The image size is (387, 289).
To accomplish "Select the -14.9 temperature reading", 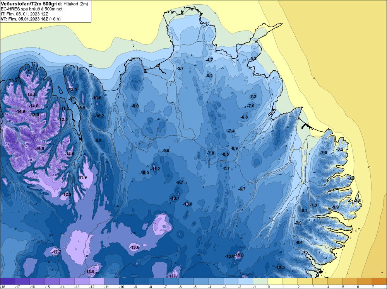I will (21, 111).
